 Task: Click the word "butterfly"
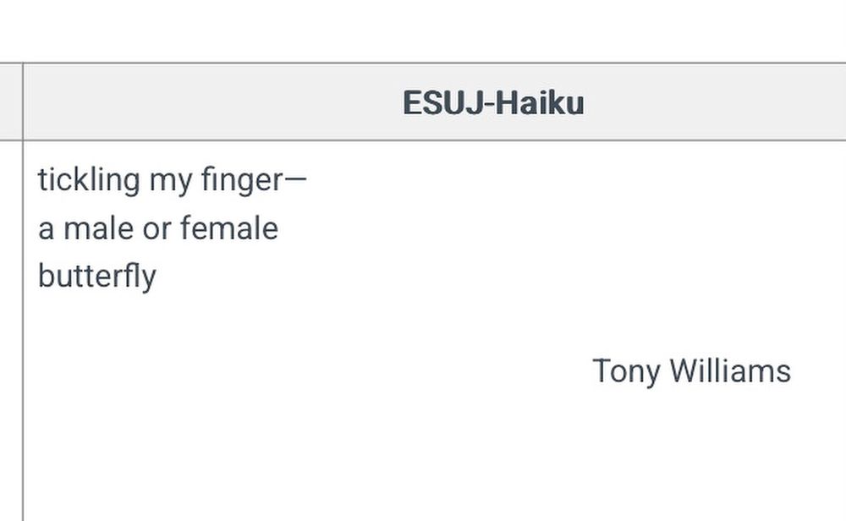(x=97, y=277)
